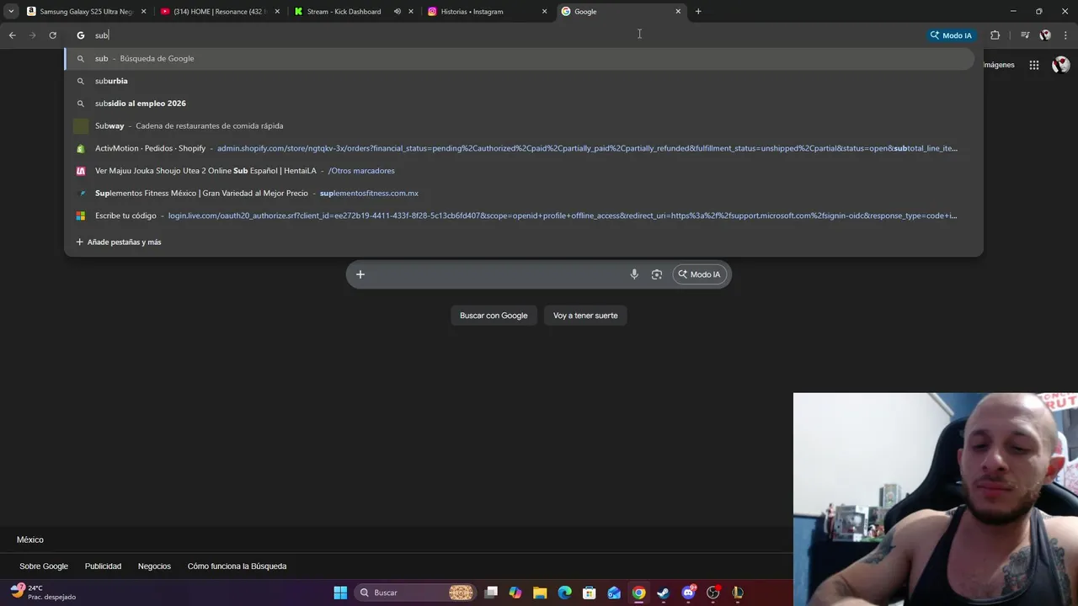The height and width of the screenshot is (606, 1078).
Task: Open Microsoft Store from the taskbar
Action: click(590, 593)
